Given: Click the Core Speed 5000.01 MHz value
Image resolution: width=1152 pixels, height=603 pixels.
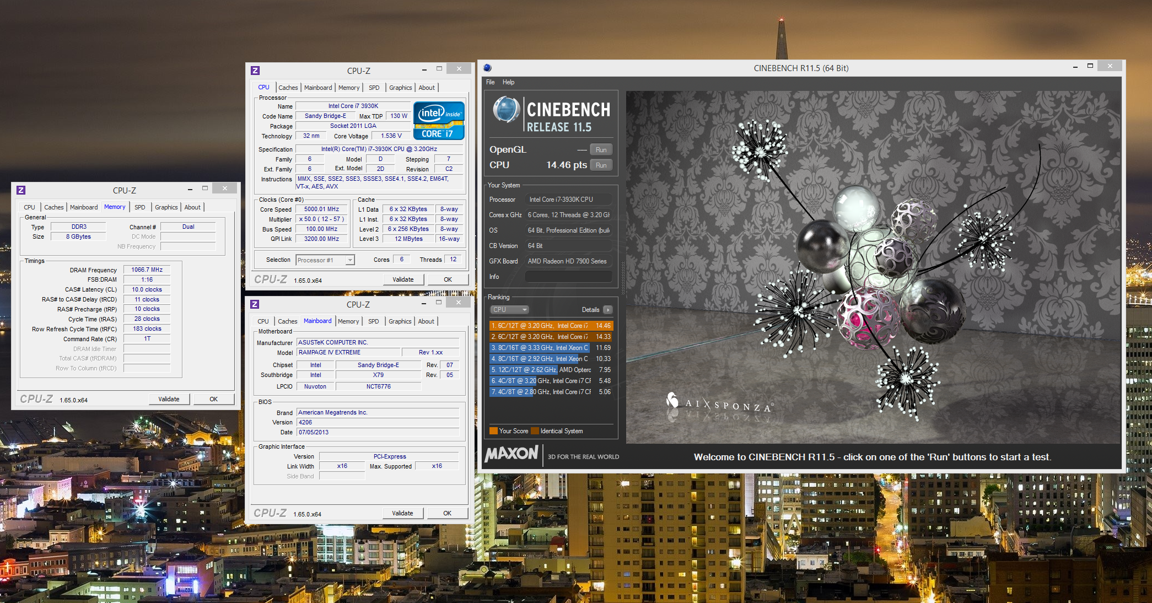Looking at the screenshot, I should [x=321, y=209].
